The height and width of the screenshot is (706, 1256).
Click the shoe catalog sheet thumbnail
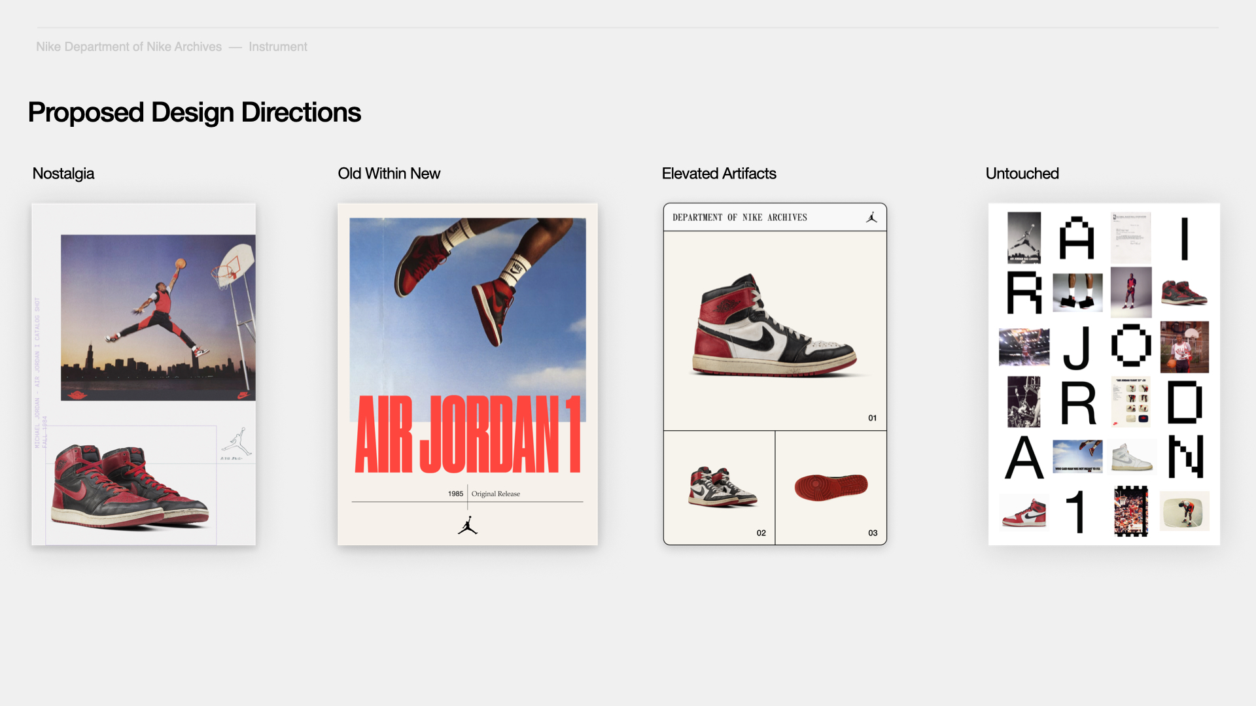(x=1131, y=401)
